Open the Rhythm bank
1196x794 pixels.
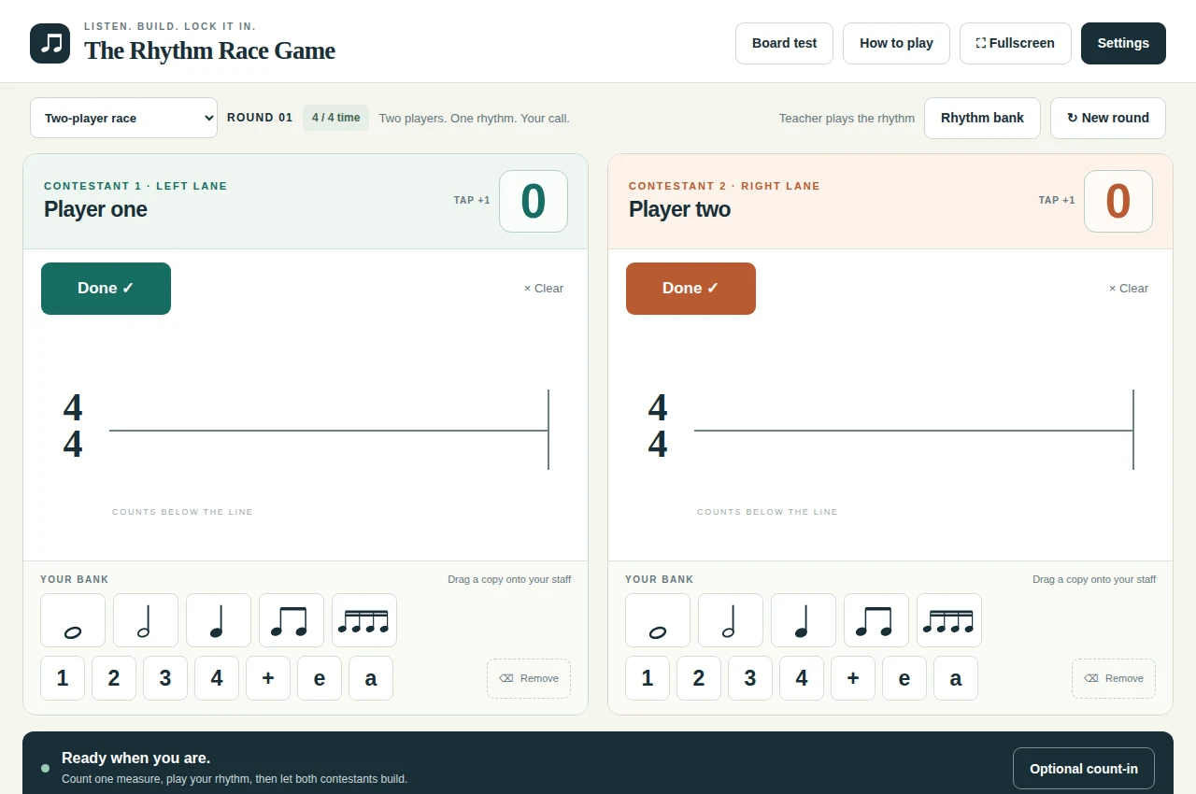(982, 118)
